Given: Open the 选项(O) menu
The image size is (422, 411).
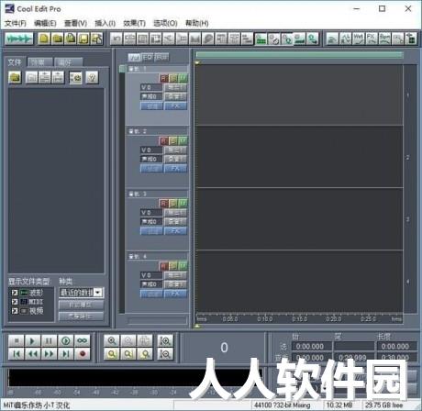Looking at the screenshot, I should (x=165, y=23).
